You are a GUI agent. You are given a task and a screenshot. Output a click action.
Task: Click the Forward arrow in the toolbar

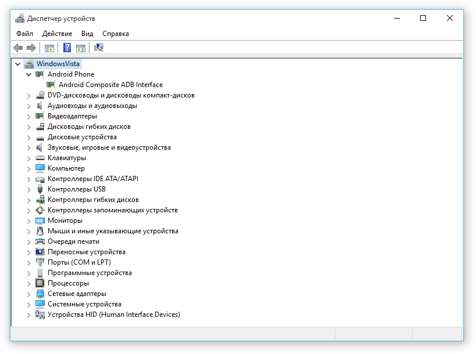point(31,48)
